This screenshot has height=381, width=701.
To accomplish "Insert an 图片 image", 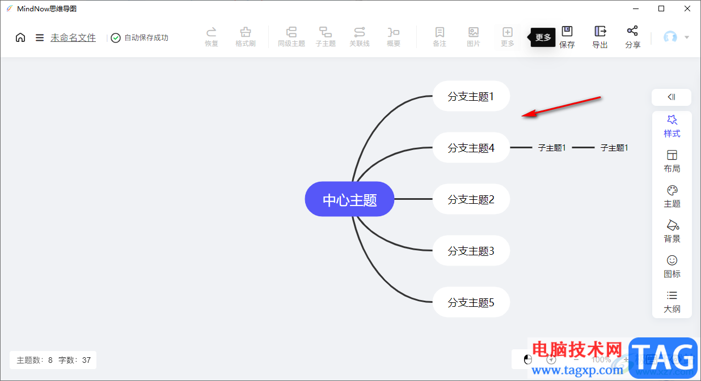I will pos(474,37).
